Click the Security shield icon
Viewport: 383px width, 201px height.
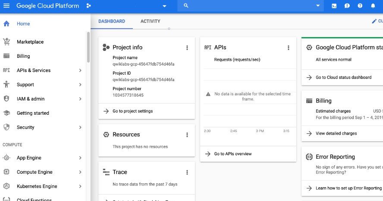6,127
